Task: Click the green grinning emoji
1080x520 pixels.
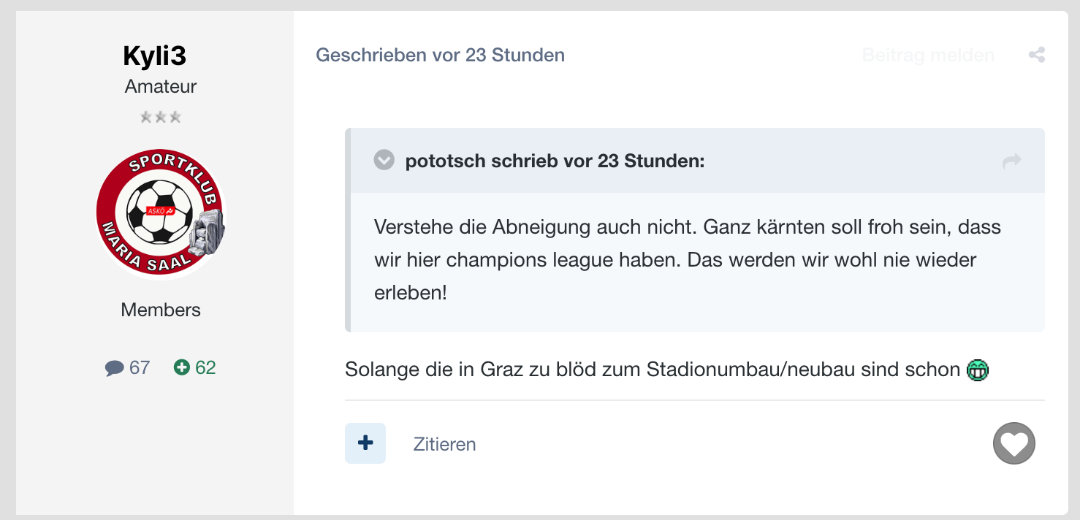Action: click(x=977, y=370)
